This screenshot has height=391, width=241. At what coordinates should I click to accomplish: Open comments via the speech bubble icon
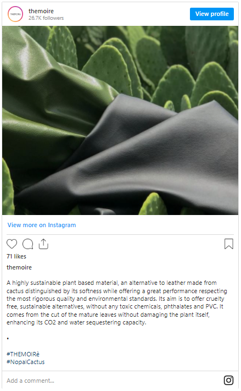pos(27,244)
